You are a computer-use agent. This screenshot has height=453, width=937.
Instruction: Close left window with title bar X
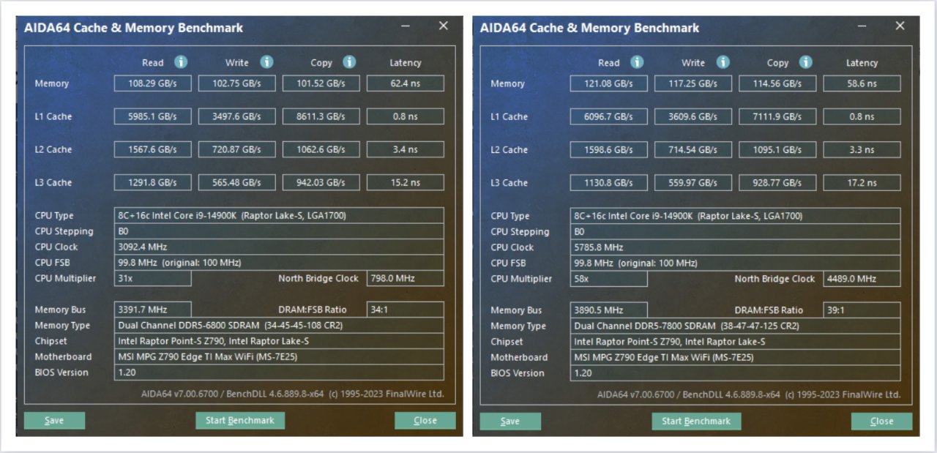pyautogui.click(x=444, y=26)
